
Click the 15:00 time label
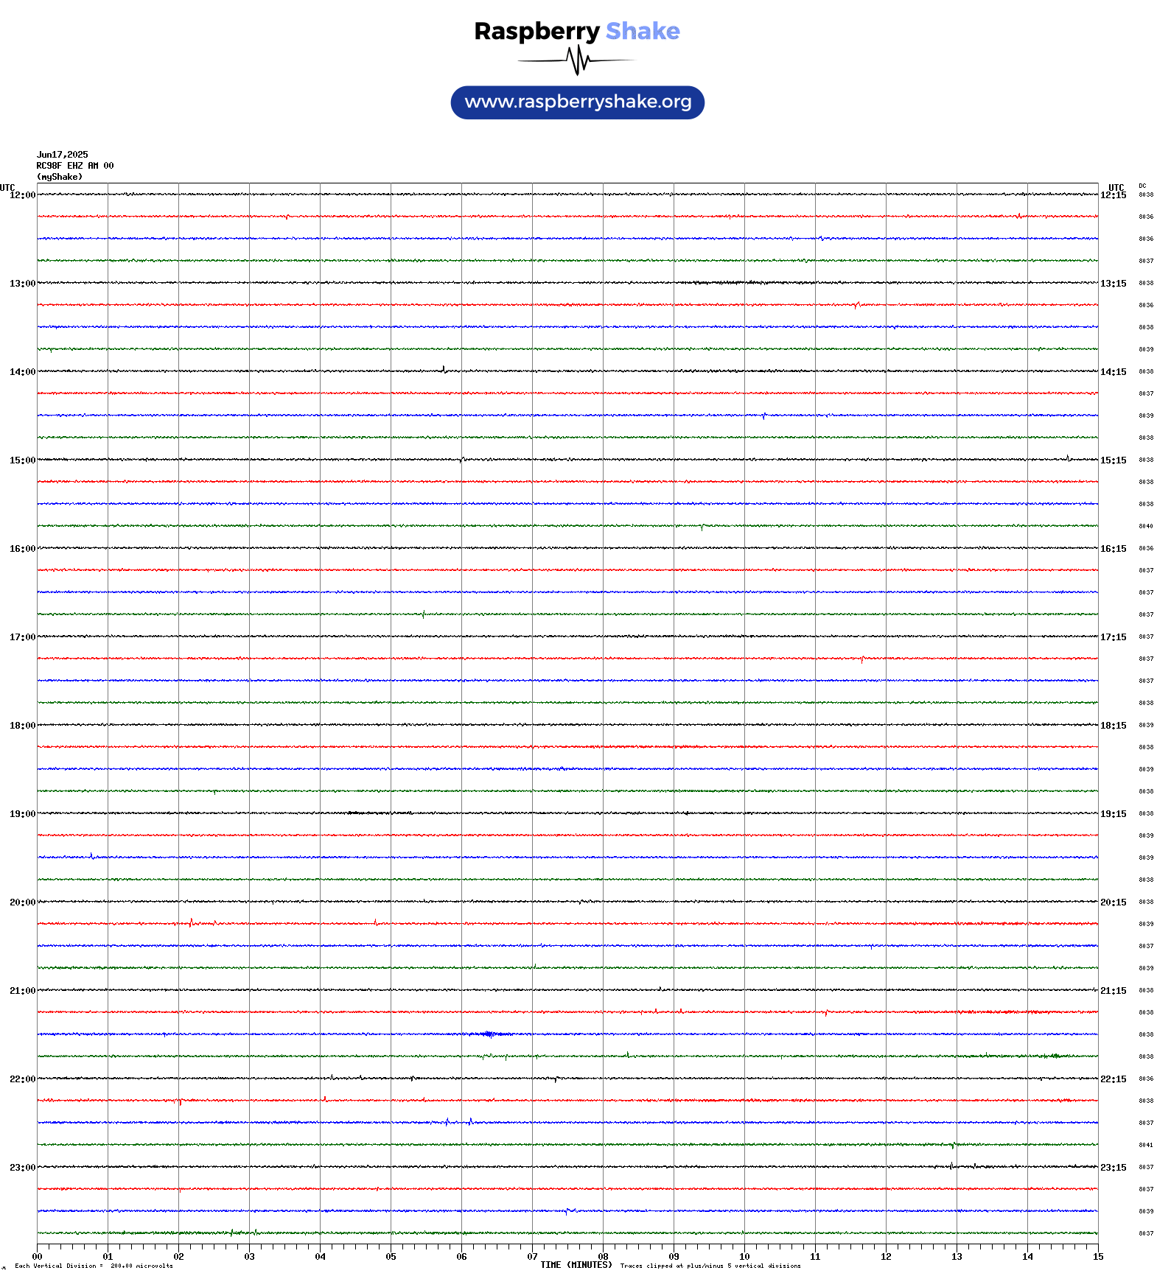(22, 460)
